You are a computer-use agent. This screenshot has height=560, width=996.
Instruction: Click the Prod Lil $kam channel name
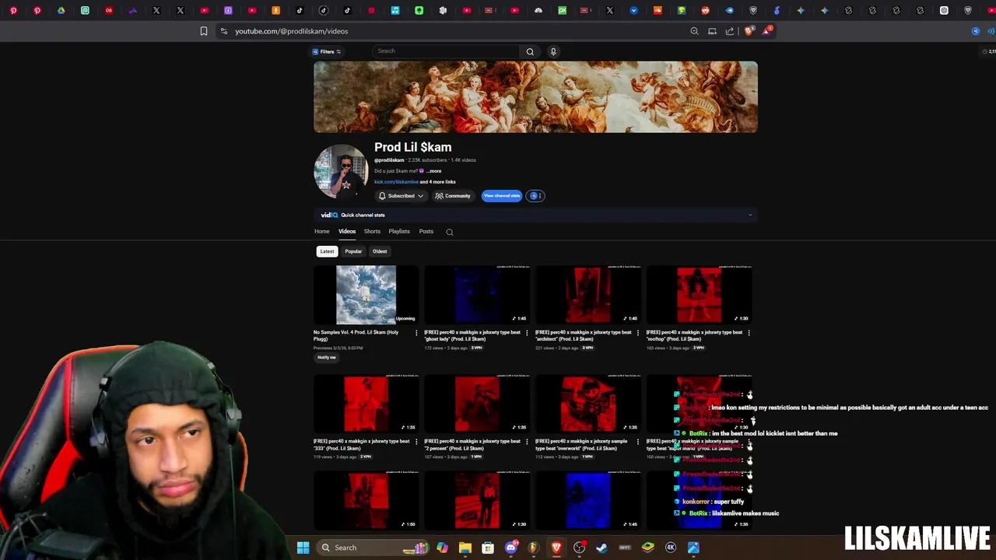click(412, 147)
